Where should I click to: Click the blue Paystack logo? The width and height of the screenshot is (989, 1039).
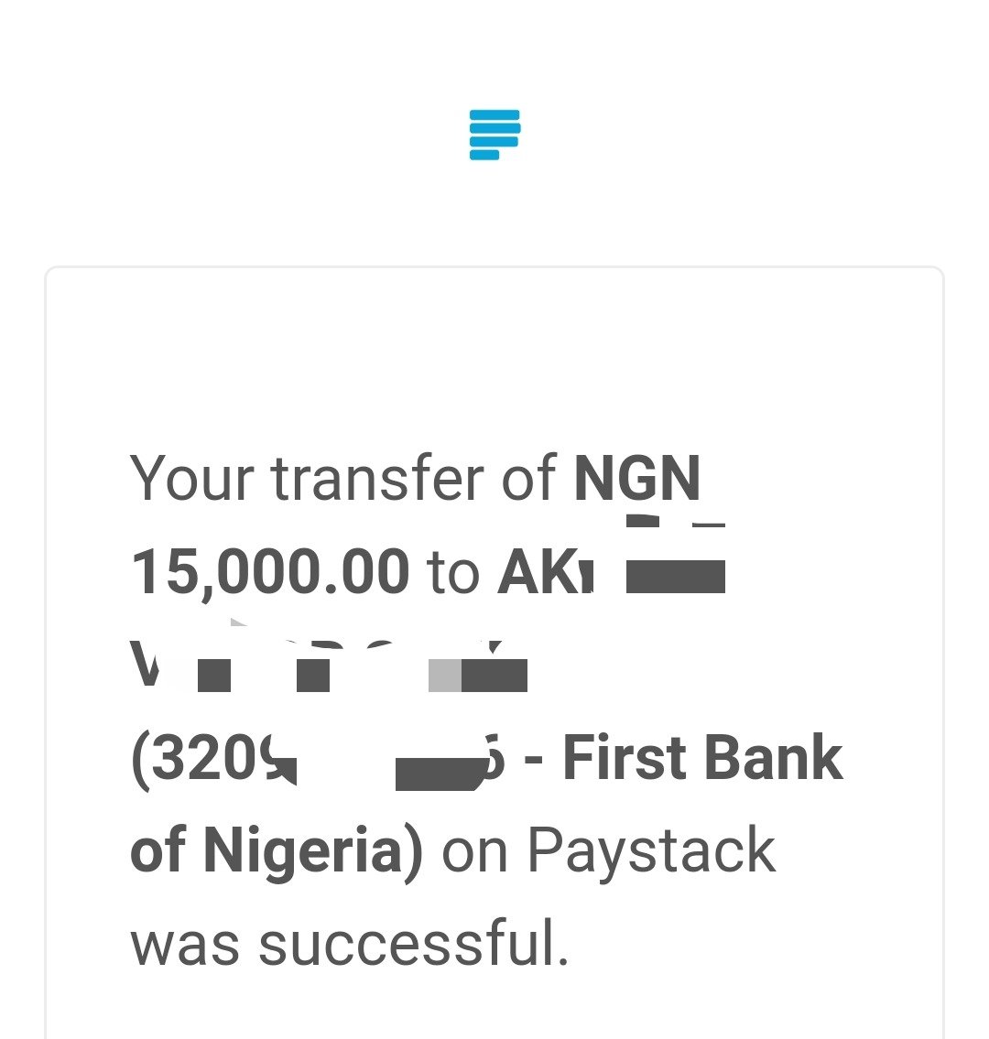point(494,135)
